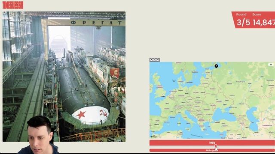Screen dimensions: 275x154
Task: Click the TimeGuessr logo
Action: tap(13, 5)
